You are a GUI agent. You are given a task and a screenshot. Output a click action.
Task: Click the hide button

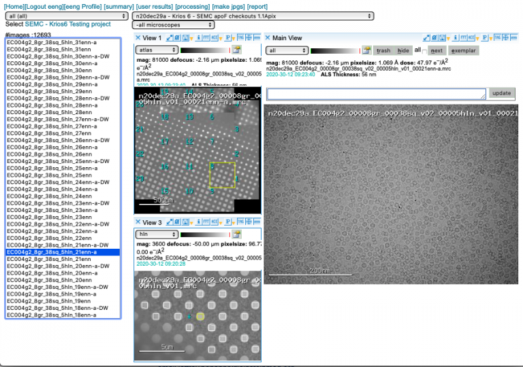tap(403, 50)
